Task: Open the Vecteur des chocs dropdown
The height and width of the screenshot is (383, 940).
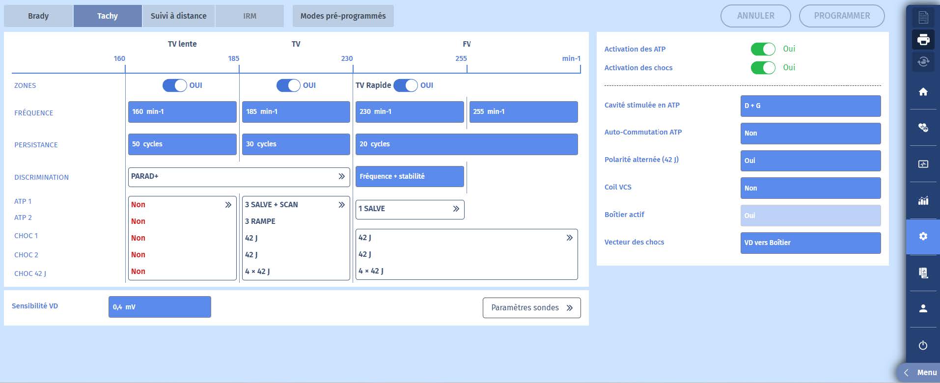Action: pos(810,243)
